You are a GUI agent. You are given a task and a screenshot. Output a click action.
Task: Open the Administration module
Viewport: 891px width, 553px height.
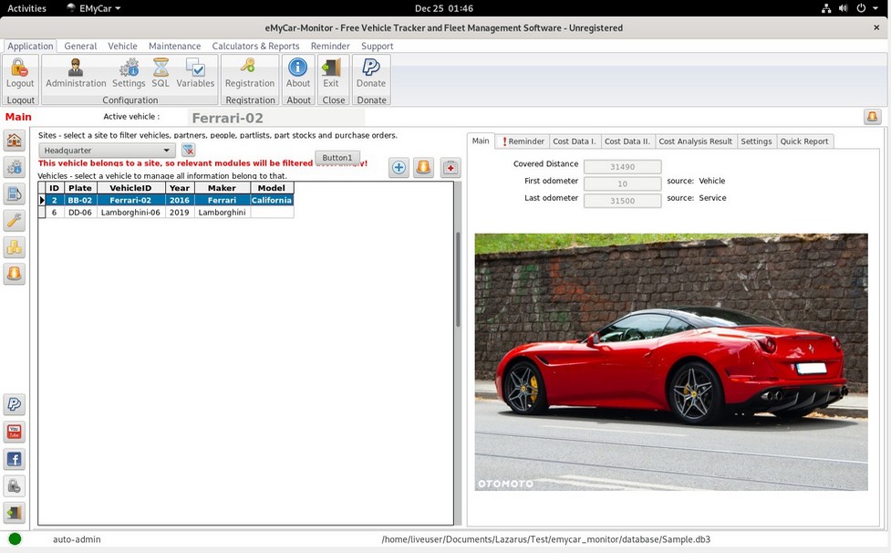tap(76, 72)
